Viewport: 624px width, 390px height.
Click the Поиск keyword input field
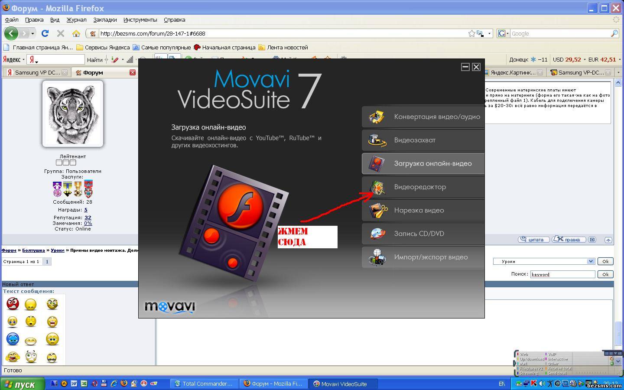[x=562, y=274]
